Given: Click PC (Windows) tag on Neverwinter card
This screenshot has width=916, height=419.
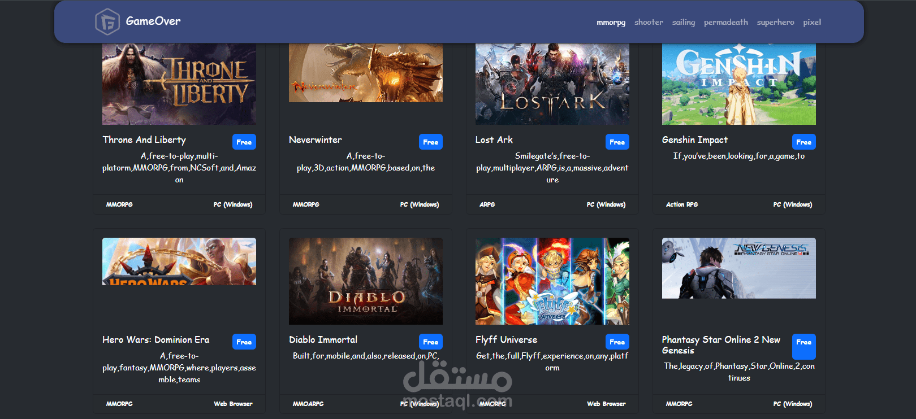Looking at the screenshot, I should 420,204.
